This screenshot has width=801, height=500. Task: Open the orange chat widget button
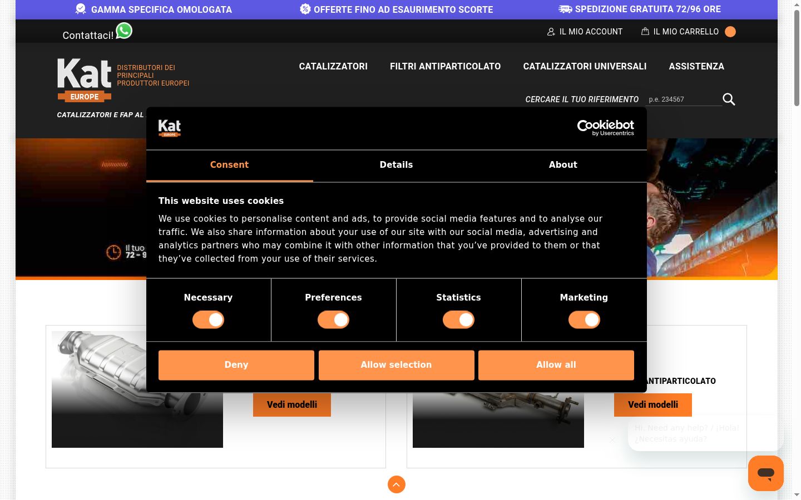click(766, 473)
